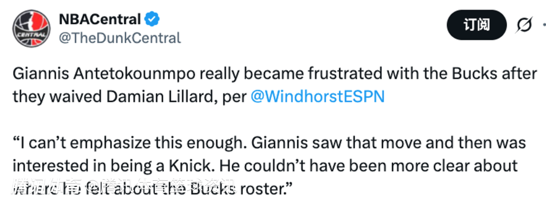Open the NBACentral display name
This screenshot has width=546, height=204.
point(100,19)
